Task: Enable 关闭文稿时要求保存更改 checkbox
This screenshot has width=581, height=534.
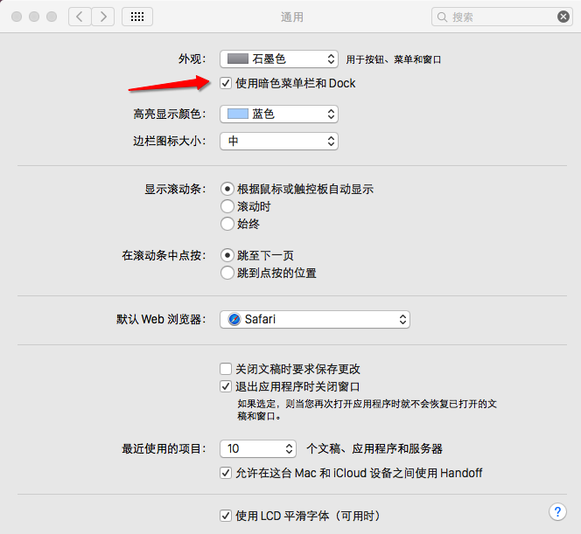Action: click(226, 369)
